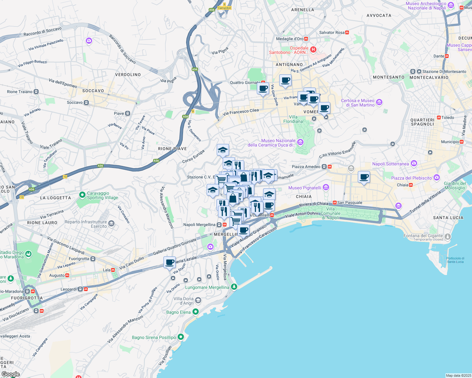The image size is (472, 378).
Task: Click the ARENELLA district label
Action: coord(303,10)
